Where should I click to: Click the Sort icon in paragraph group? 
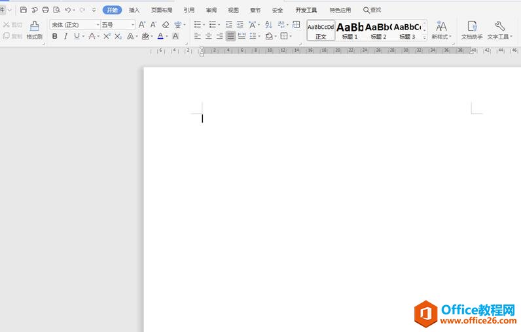pyautogui.click(x=268, y=25)
